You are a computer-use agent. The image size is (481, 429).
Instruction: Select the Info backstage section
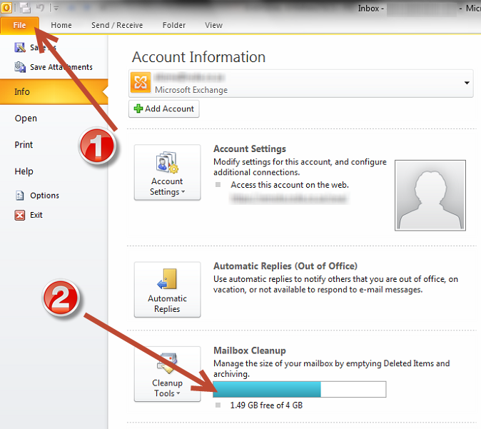(54, 92)
